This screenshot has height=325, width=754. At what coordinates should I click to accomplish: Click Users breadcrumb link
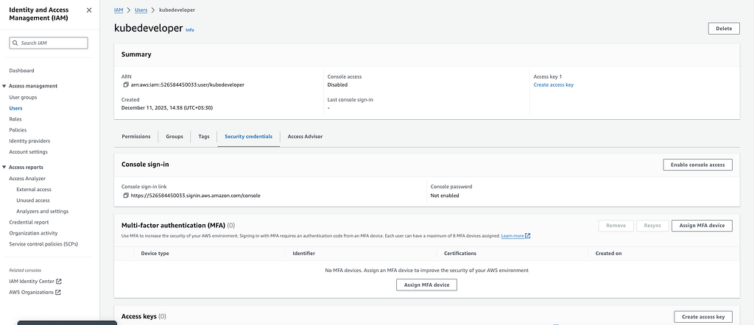(x=141, y=10)
